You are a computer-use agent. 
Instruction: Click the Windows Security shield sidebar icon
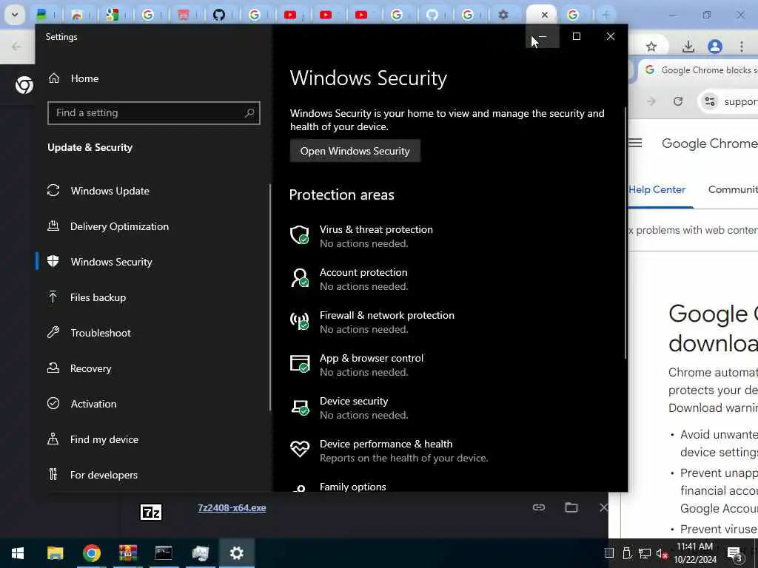pyautogui.click(x=53, y=261)
